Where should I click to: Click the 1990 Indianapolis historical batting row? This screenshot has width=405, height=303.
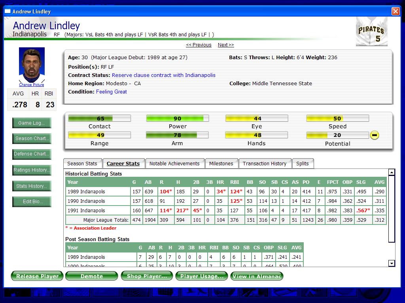tap(226, 201)
